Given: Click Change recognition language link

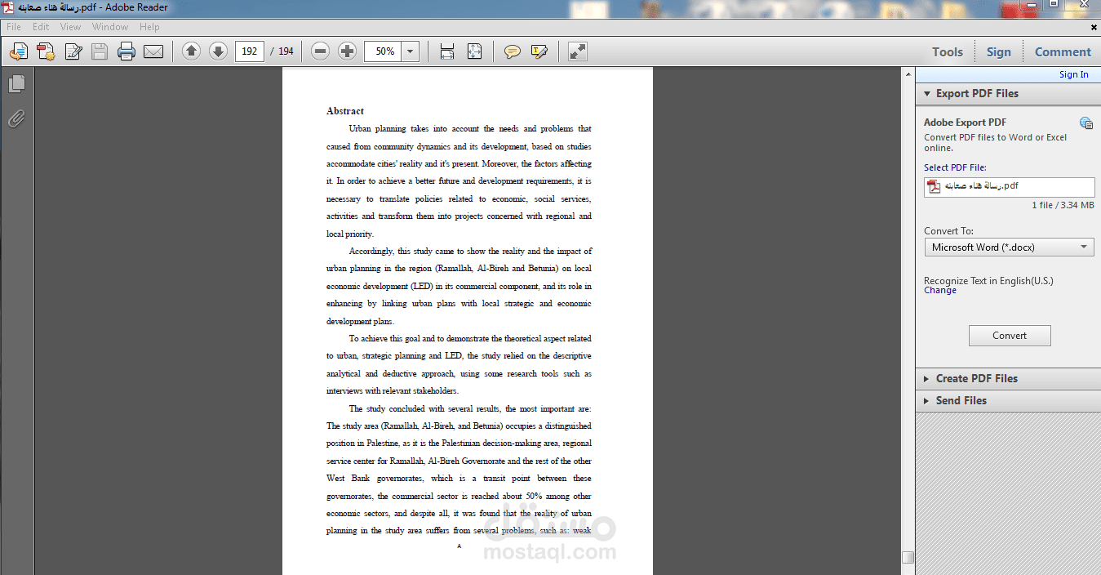Looking at the screenshot, I should pyautogui.click(x=940, y=290).
